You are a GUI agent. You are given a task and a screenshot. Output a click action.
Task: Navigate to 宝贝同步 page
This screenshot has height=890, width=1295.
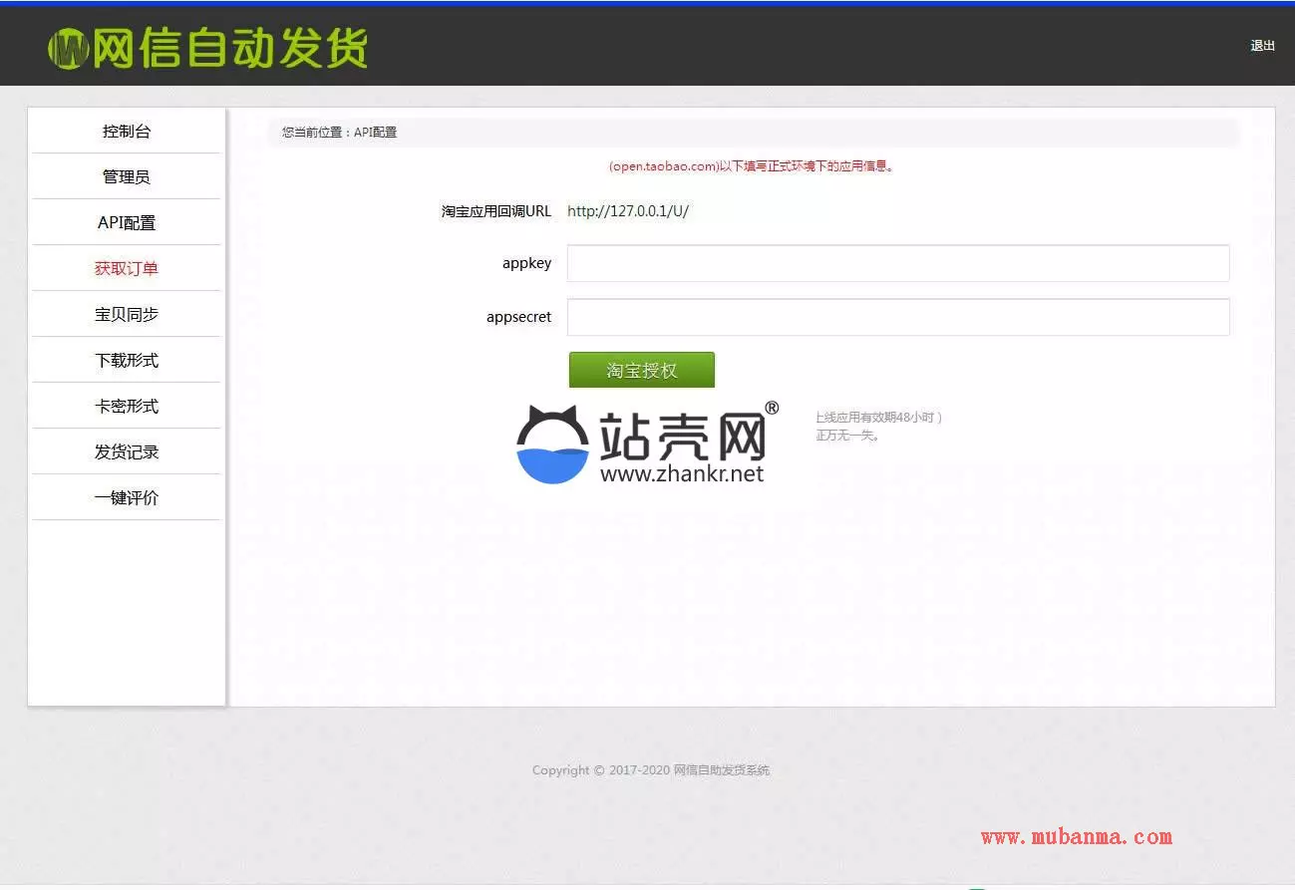[x=127, y=315]
